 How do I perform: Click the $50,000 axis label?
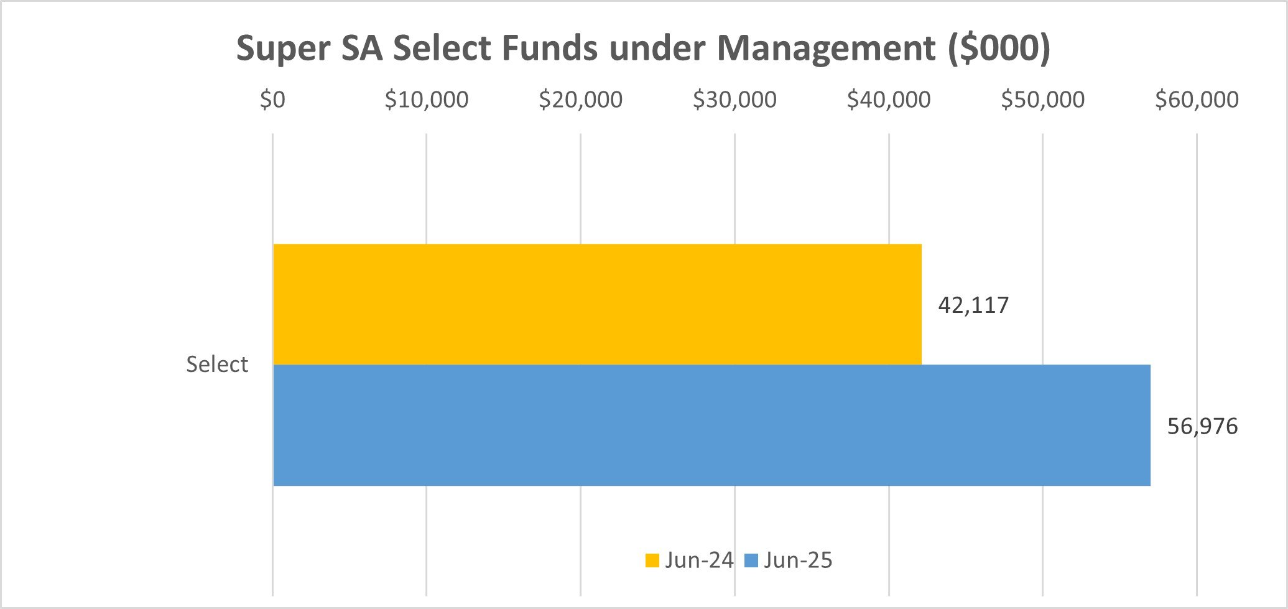coord(1042,100)
